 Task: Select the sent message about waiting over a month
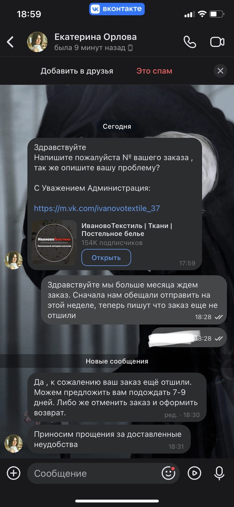(134, 300)
